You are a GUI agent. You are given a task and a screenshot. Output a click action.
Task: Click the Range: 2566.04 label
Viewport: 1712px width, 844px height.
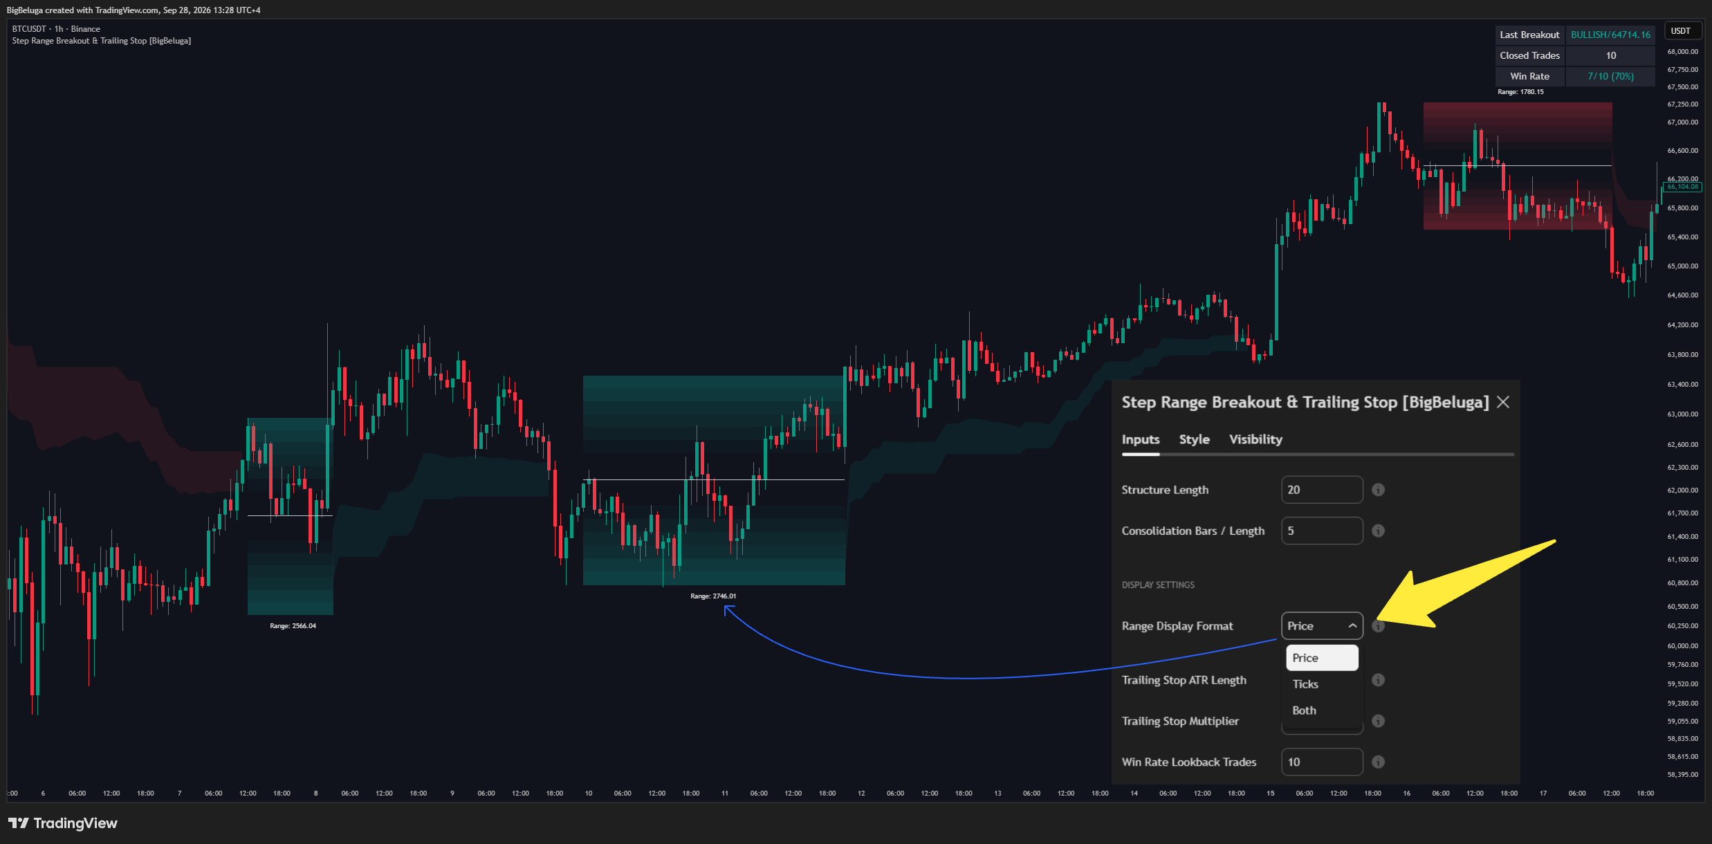[293, 626]
